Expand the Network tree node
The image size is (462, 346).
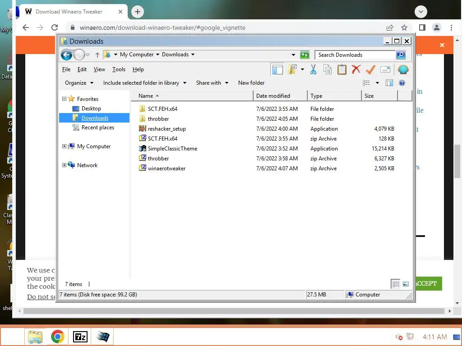click(64, 165)
